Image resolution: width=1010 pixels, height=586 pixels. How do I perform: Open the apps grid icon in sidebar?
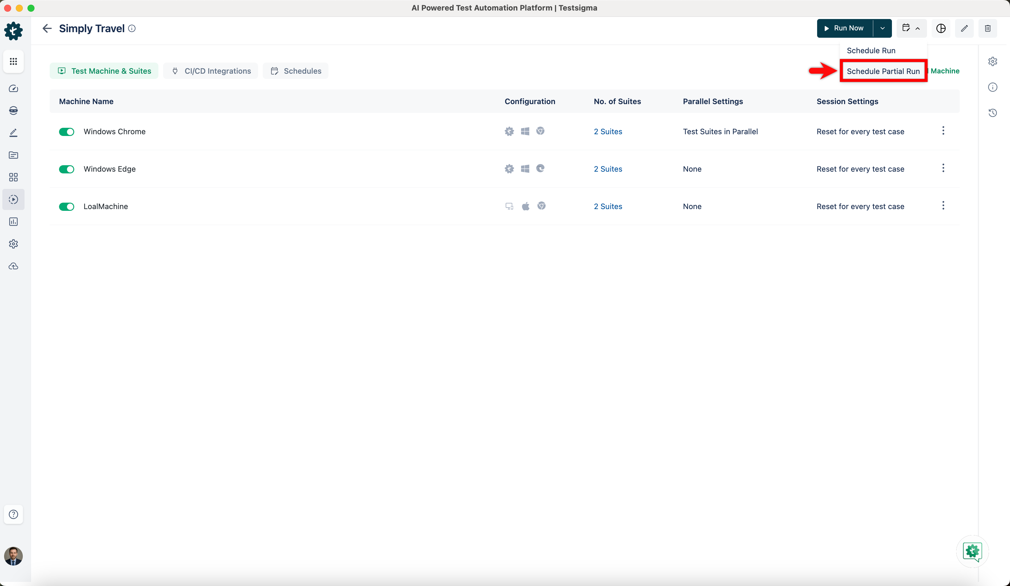point(13,61)
